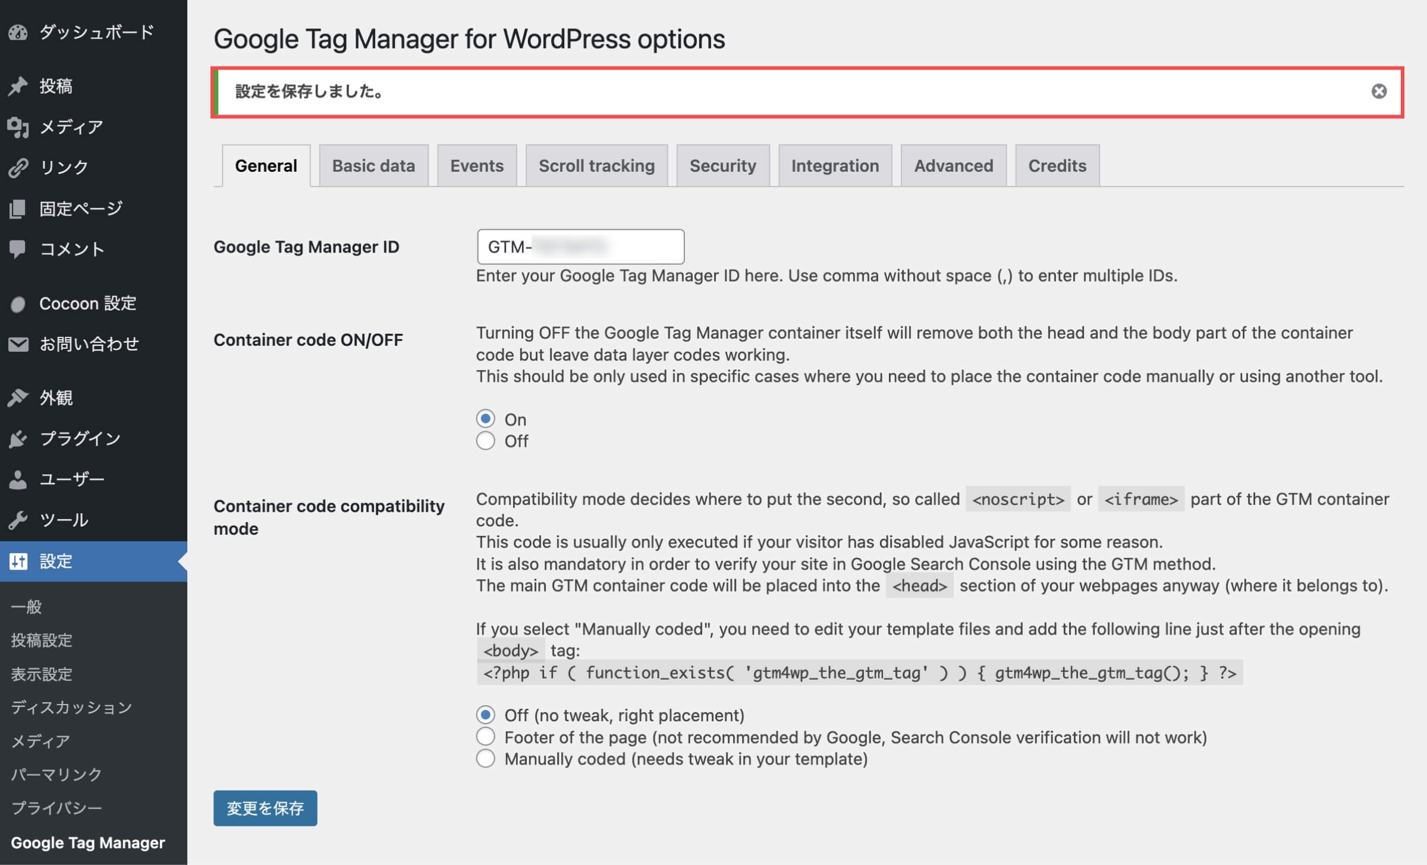
Task: Click the envelope icon beside お問い合わせ
Action: pyautogui.click(x=18, y=344)
